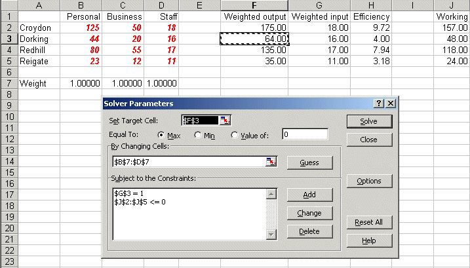
Task: Delete the selected constraint
Action: 309,231
